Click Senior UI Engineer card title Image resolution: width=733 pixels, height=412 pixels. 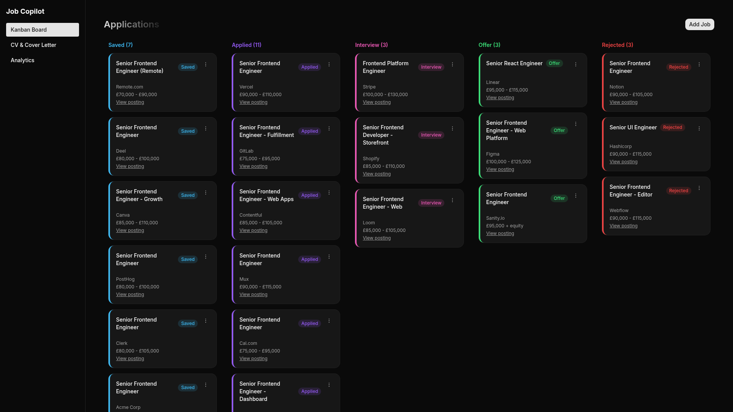tap(633, 127)
